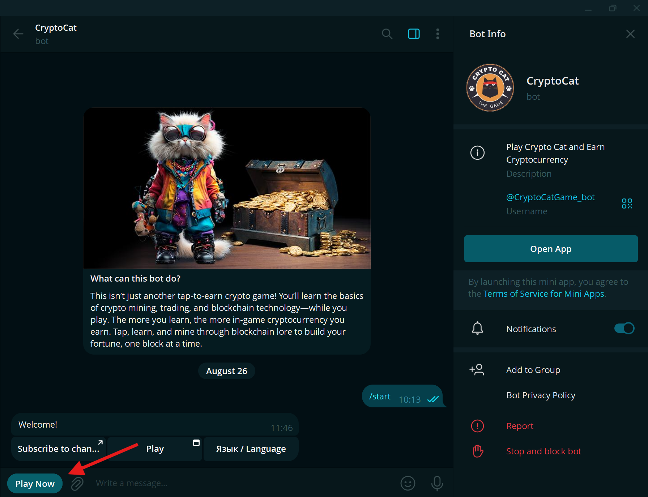Click the @CryptoCatGame_bot username link
This screenshot has height=497, width=648.
coord(550,197)
